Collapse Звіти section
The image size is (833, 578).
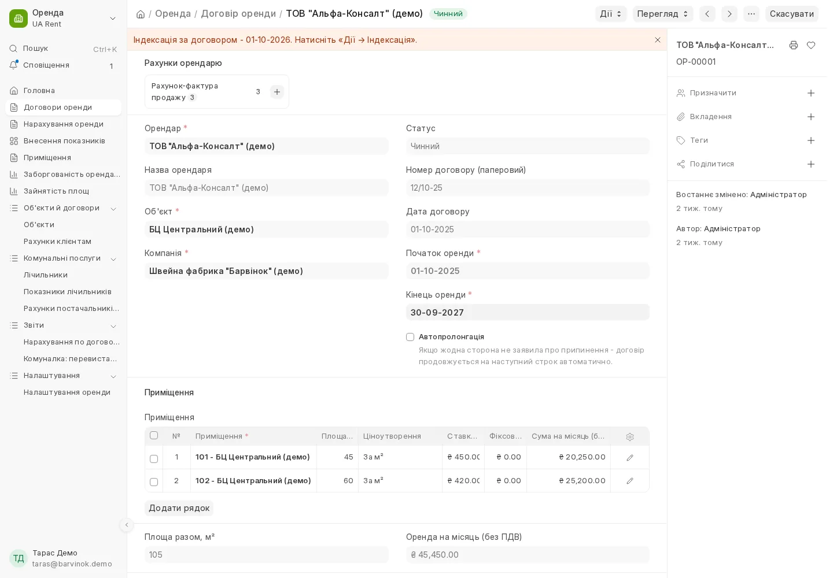(x=113, y=326)
